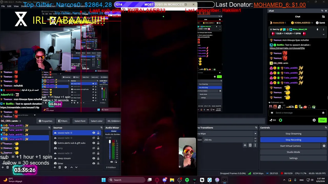
Task: Unpin the pinned chat message
Action: click(x=317, y=29)
